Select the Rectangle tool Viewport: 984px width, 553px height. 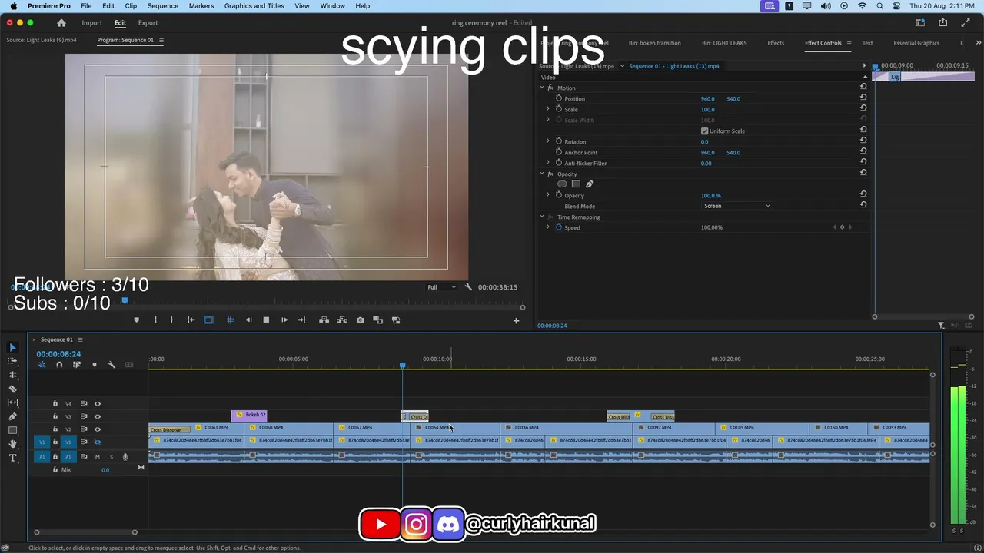click(x=12, y=430)
